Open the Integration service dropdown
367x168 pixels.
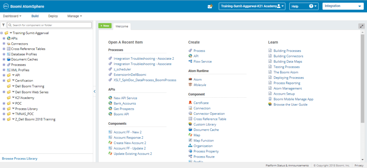point(343,6)
